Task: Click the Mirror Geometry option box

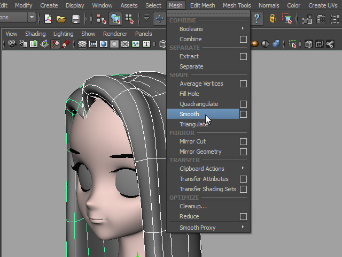Action: [243, 152]
